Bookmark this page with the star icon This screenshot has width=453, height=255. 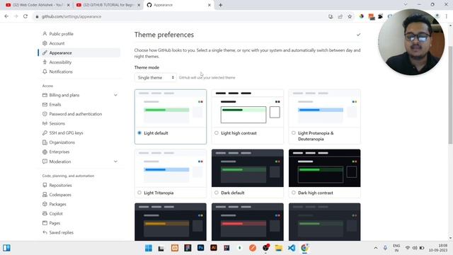click(350, 16)
